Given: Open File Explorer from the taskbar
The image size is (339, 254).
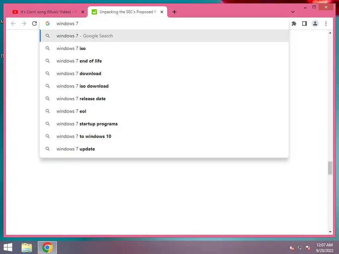Looking at the screenshot, I should tap(27, 247).
